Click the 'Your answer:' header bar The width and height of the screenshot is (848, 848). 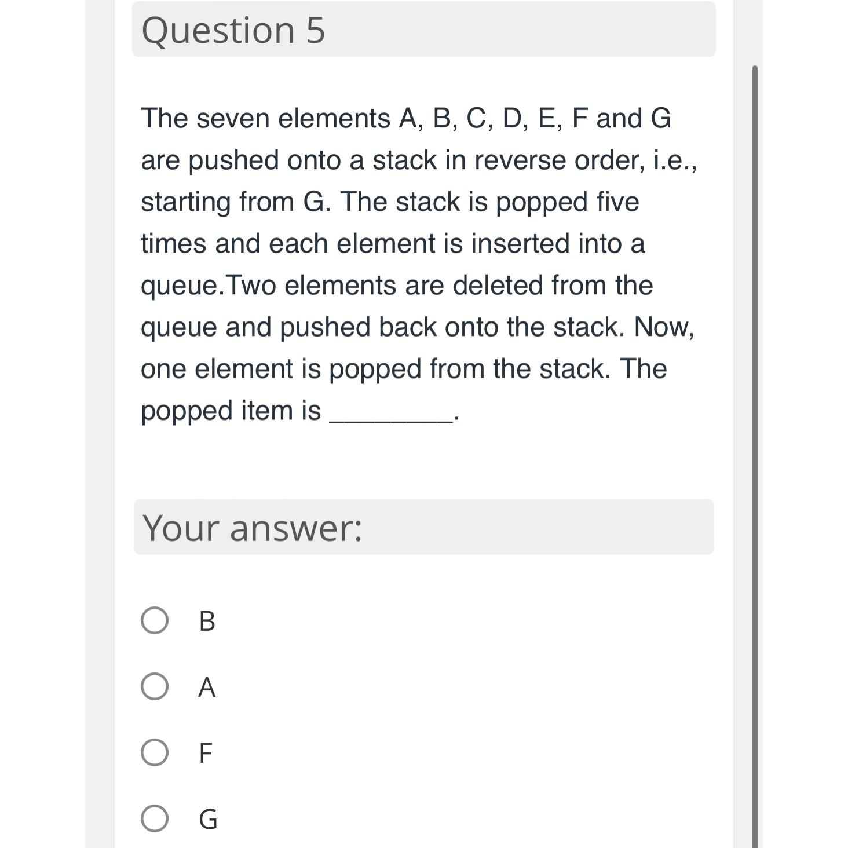[x=423, y=527]
